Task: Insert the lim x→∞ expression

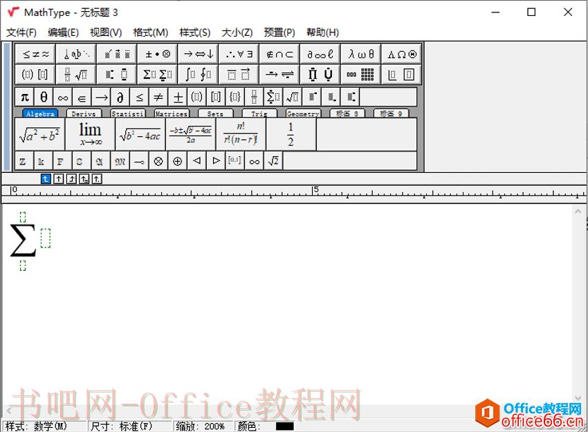Action: (x=90, y=135)
